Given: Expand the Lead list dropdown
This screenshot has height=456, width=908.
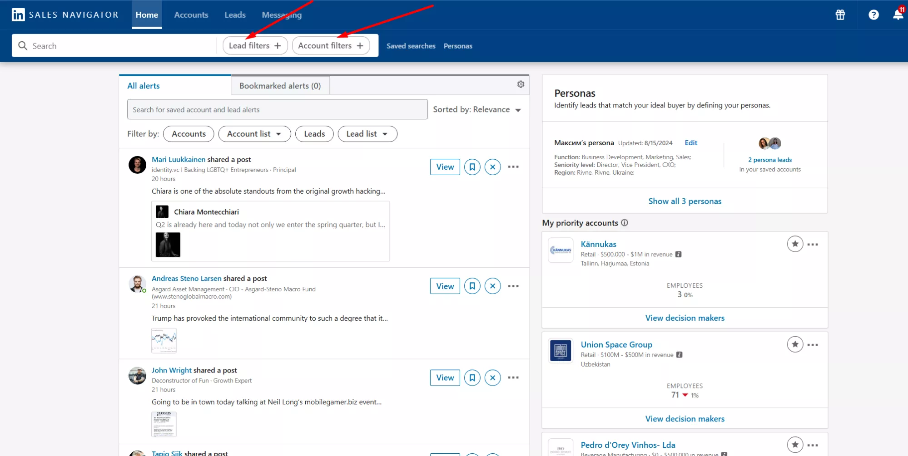Looking at the screenshot, I should (367, 134).
